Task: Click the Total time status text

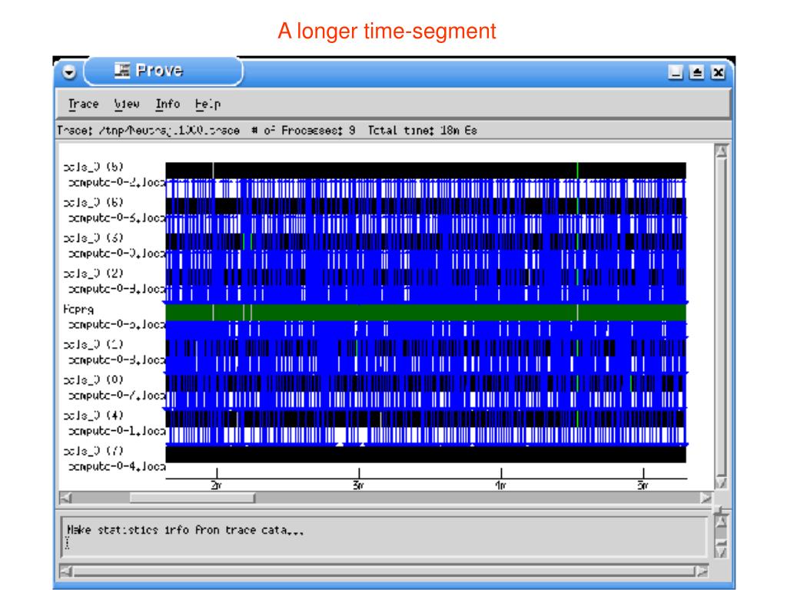Action: pos(422,131)
